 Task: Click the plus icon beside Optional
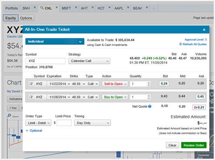coord(27,130)
